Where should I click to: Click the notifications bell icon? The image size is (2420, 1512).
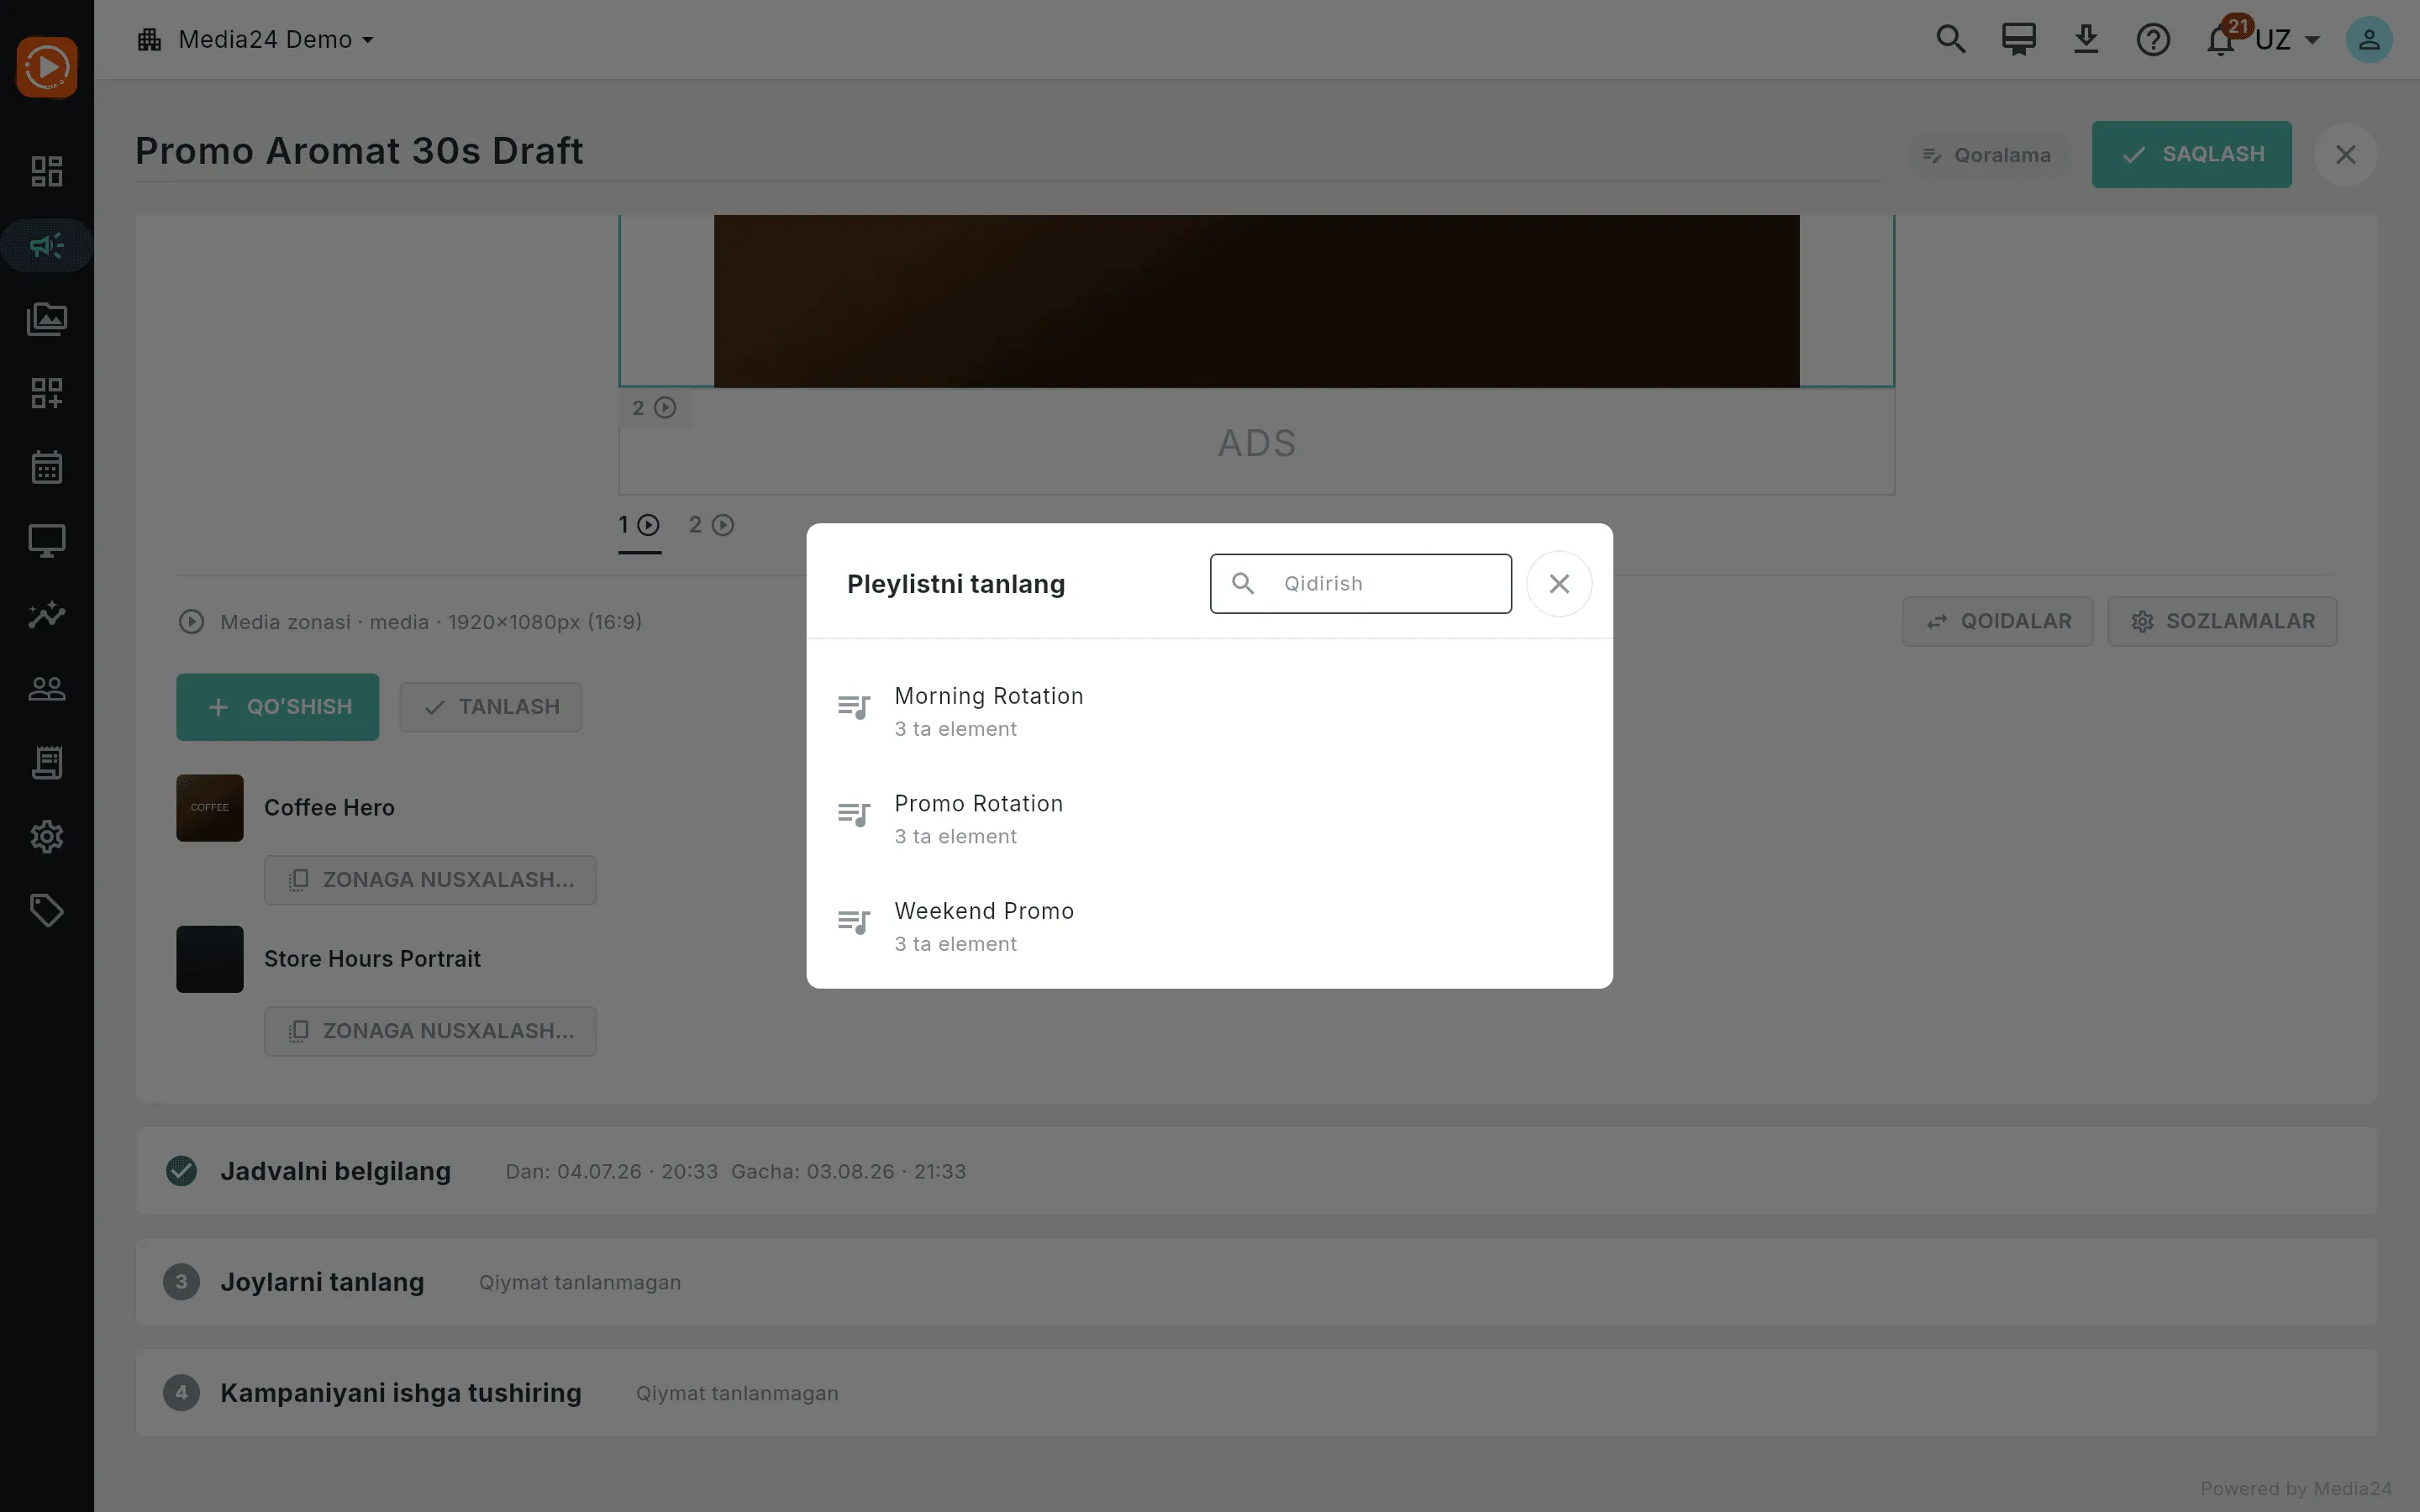(2220, 40)
